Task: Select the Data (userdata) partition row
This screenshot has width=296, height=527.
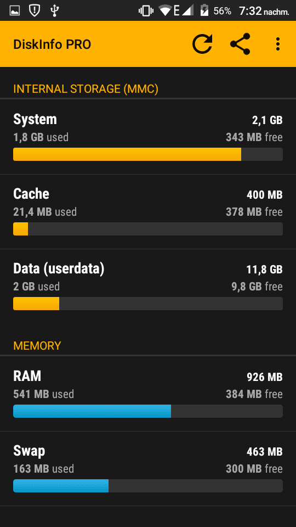Action: tap(148, 287)
